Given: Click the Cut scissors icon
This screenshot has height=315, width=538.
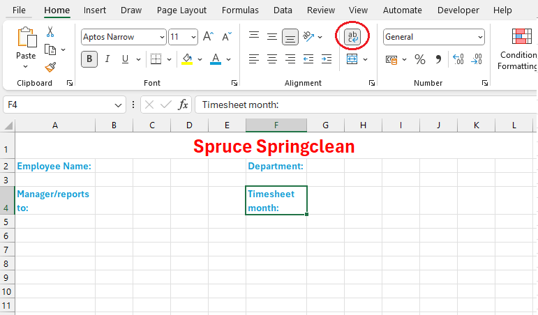Looking at the screenshot, I should pyautogui.click(x=50, y=32).
